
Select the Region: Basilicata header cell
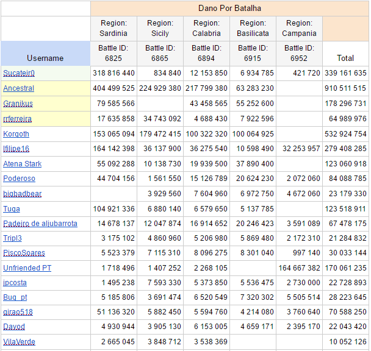tap(253, 29)
